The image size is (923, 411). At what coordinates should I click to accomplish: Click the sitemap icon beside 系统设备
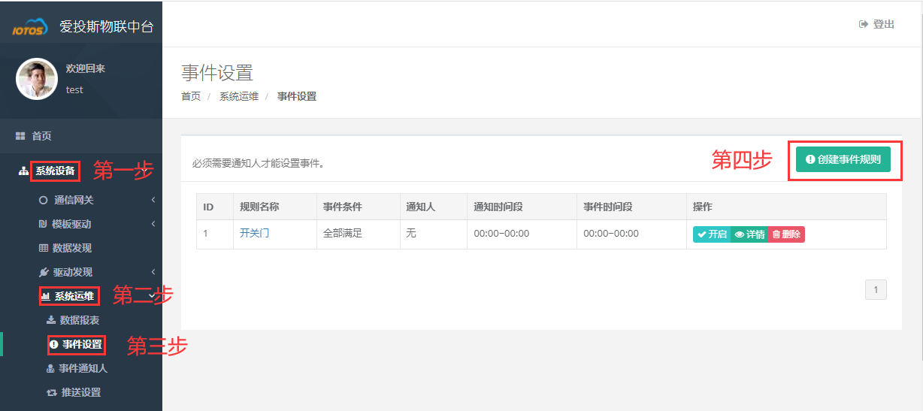point(23,171)
